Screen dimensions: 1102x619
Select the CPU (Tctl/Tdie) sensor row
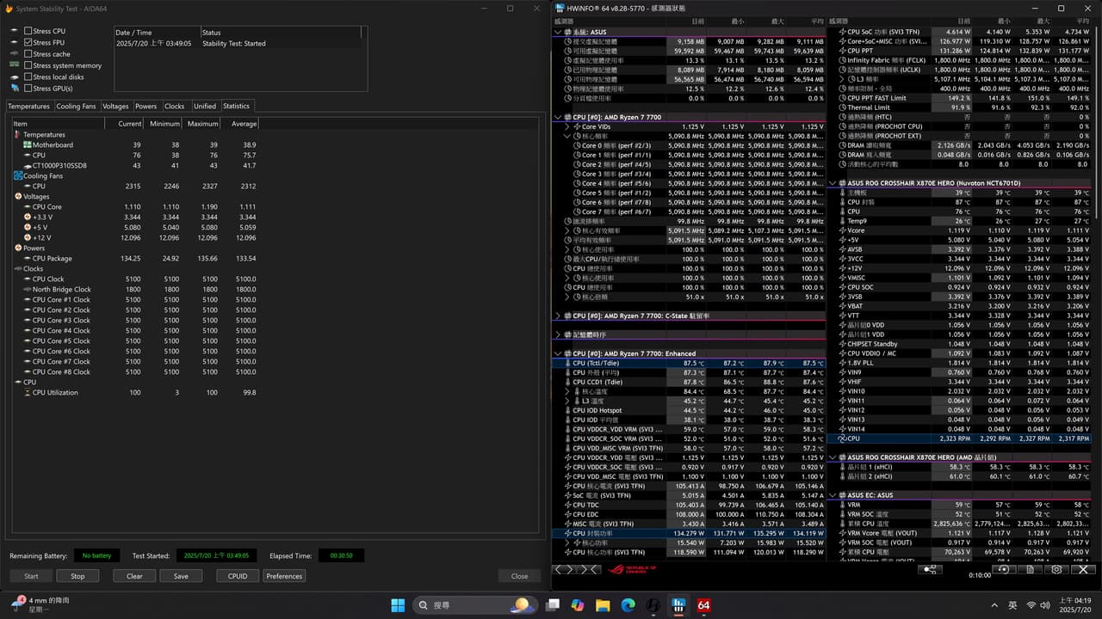(689, 363)
